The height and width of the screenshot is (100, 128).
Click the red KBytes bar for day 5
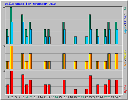23,84
